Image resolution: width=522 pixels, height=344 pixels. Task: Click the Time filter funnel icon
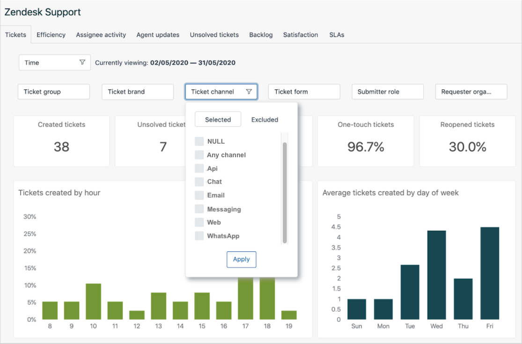(82, 62)
